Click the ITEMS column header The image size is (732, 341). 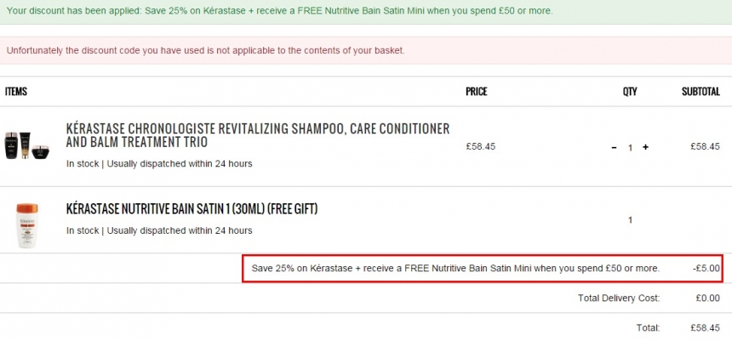pyautogui.click(x=16, y=92)
